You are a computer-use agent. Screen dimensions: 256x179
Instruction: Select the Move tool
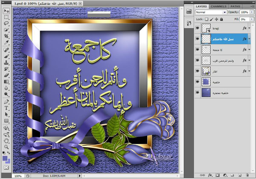point(6,12)
